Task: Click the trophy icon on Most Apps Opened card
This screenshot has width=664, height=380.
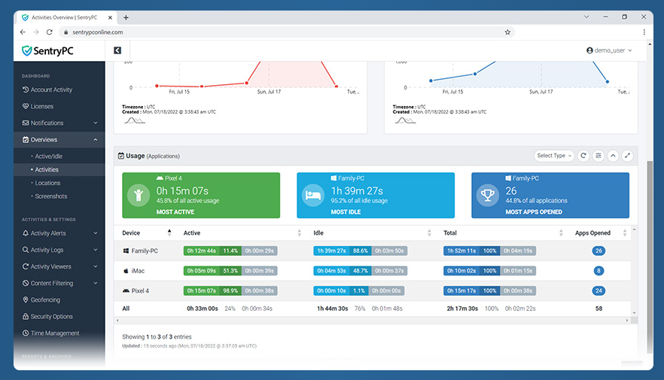Action: point(487,196)
